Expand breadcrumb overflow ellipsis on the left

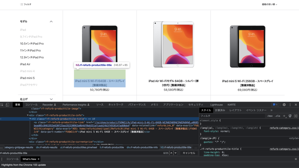pos(1,148)
